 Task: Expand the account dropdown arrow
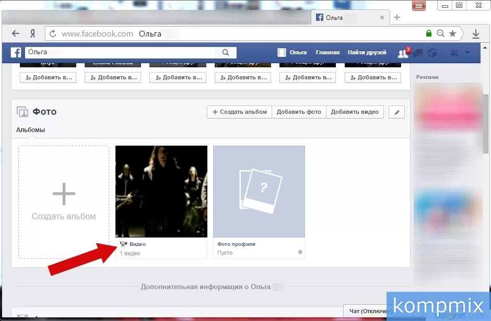click(467, 53)
